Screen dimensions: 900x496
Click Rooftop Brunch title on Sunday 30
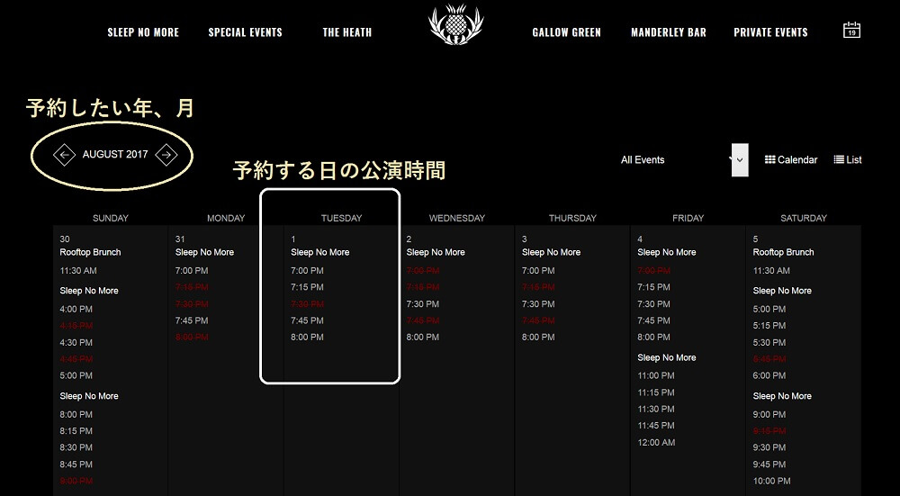[90, 252]
